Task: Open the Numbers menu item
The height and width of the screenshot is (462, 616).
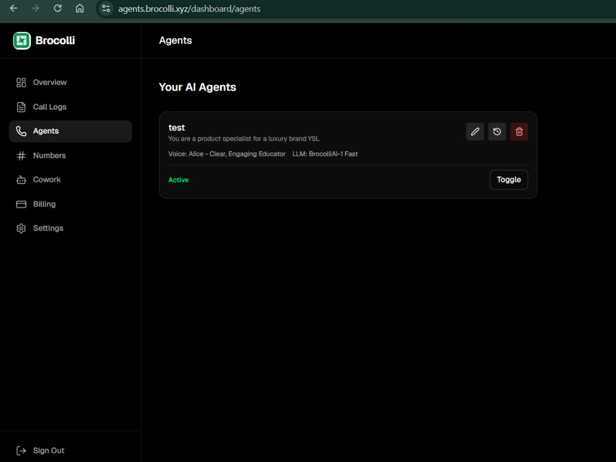Action: coord(70,156)
